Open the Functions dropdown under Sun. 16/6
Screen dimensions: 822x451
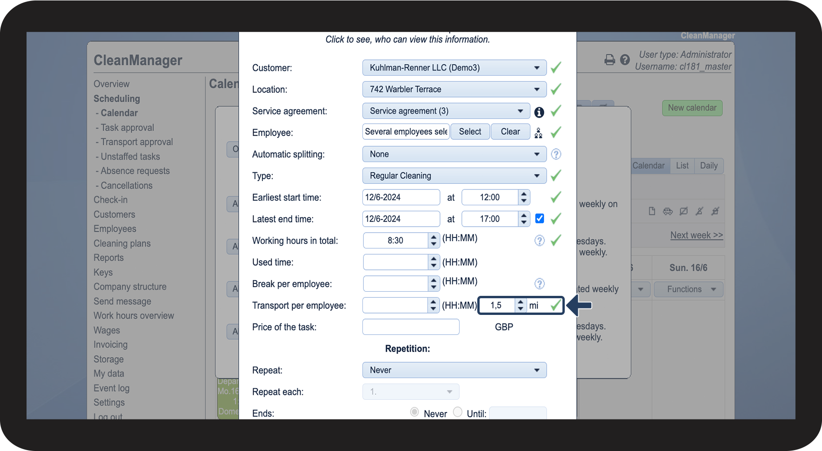688,289
